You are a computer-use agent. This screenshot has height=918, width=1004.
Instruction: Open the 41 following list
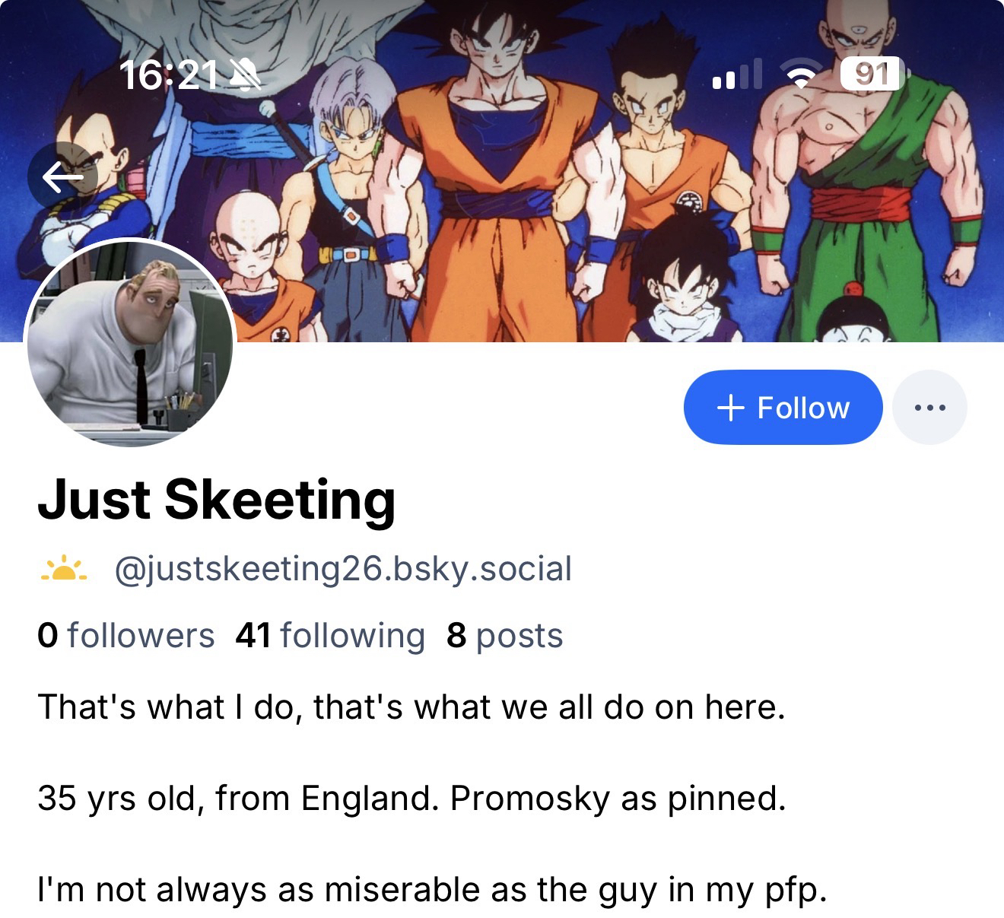coord(330,635)
